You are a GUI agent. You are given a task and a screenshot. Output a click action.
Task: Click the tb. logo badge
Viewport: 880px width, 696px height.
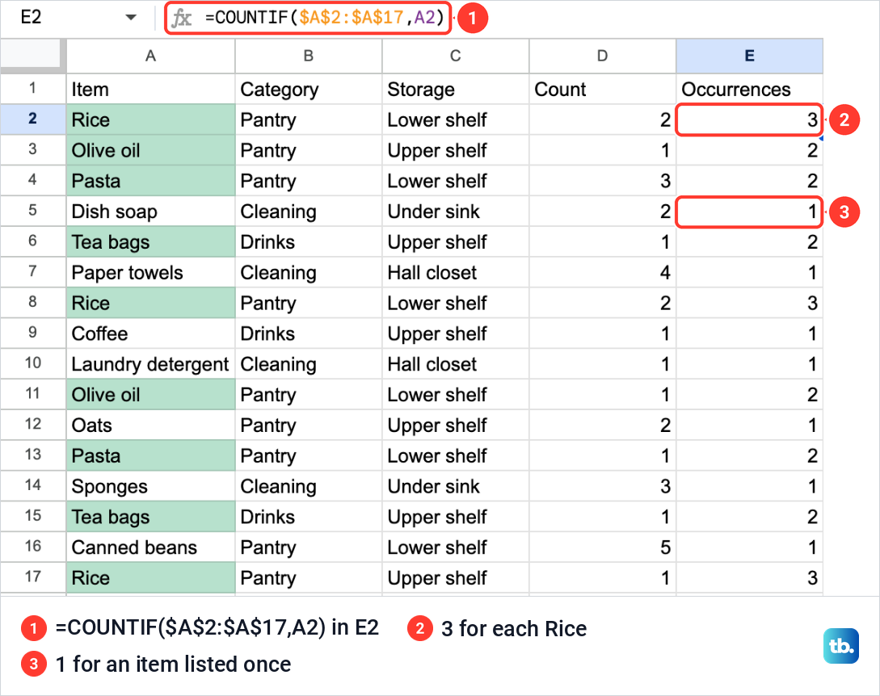(840, 645)
